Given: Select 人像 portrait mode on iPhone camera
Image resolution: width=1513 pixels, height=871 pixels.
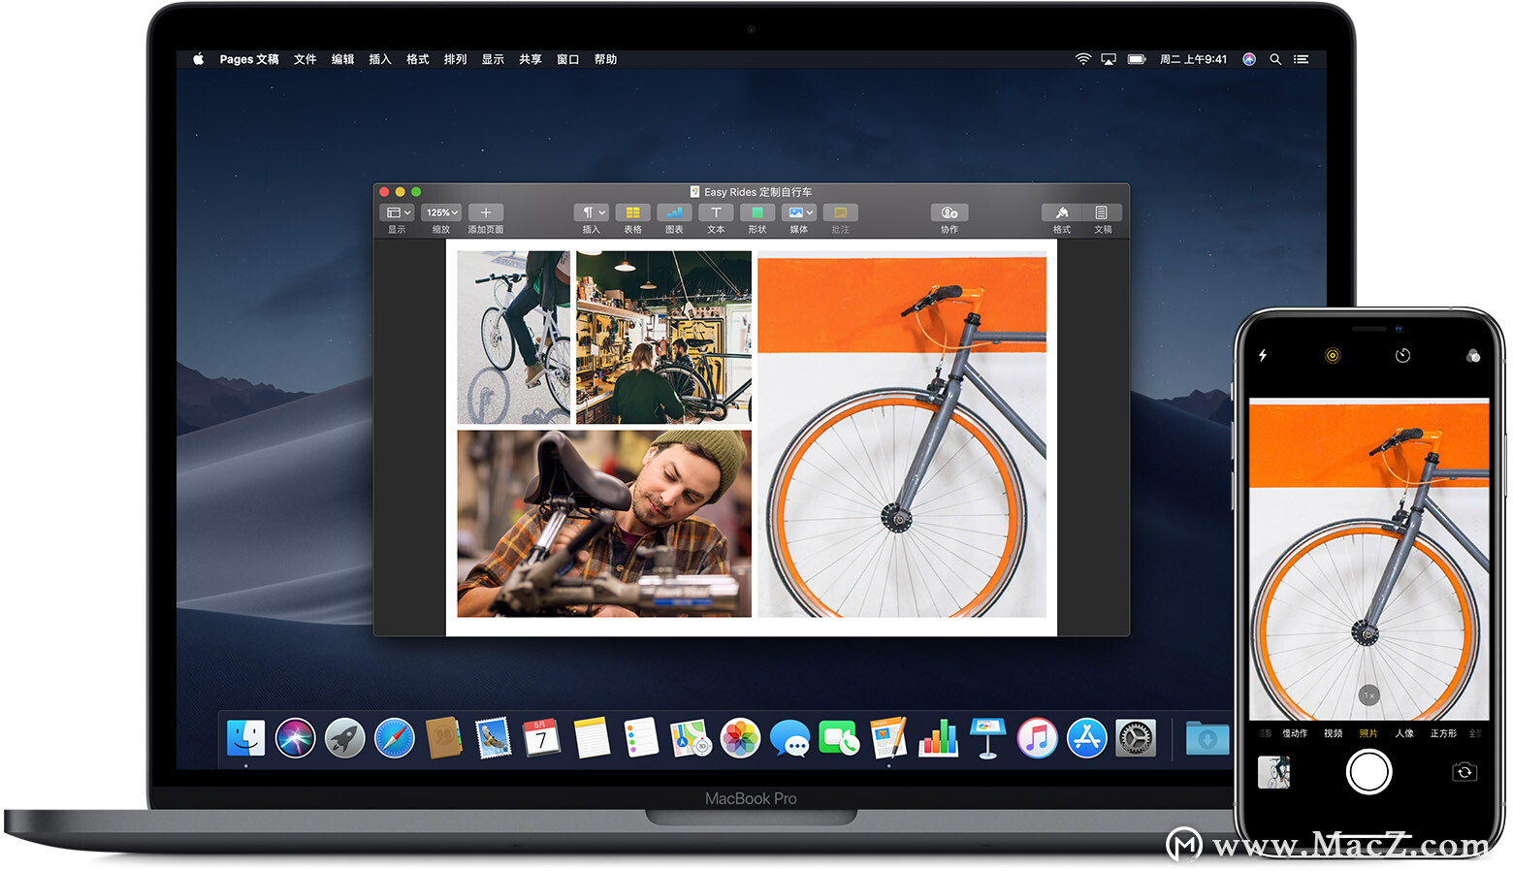Looking at the screenshot, I should click(x=1404, y=733).
